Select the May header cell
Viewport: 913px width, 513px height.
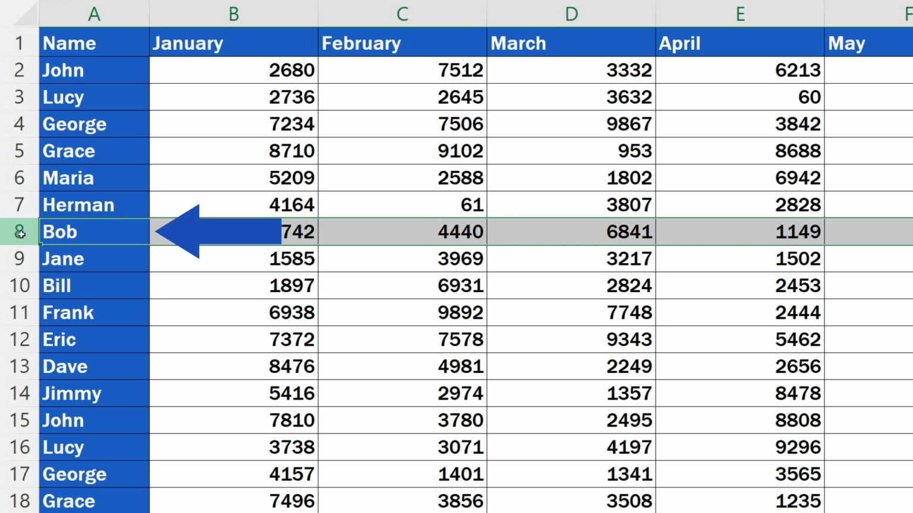[x=868, y=43]
